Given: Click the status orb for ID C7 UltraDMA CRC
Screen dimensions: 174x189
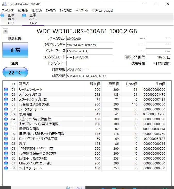Looking at the screenshot, I should coord(6,163).
